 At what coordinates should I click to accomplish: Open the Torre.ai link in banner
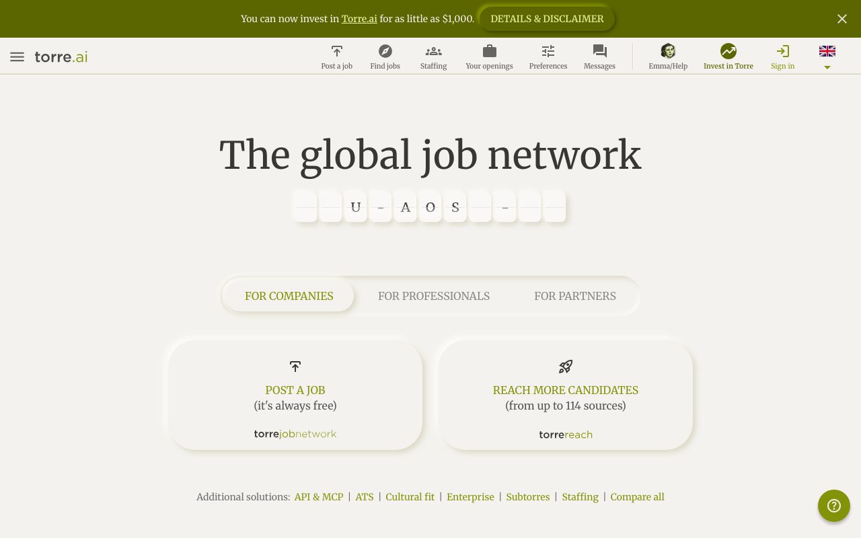pyautogui.click(x=359, y=19)
